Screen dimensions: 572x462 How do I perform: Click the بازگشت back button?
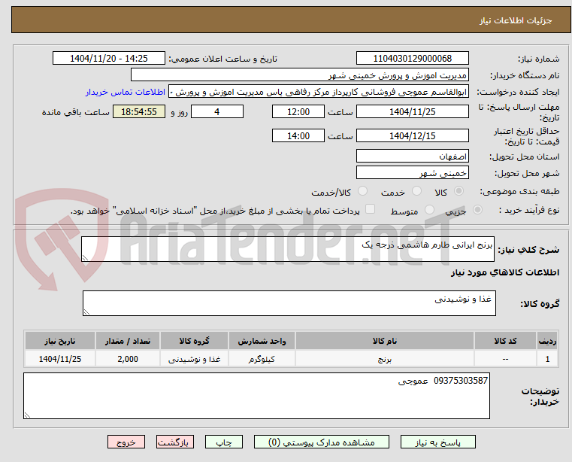point(174,442)
